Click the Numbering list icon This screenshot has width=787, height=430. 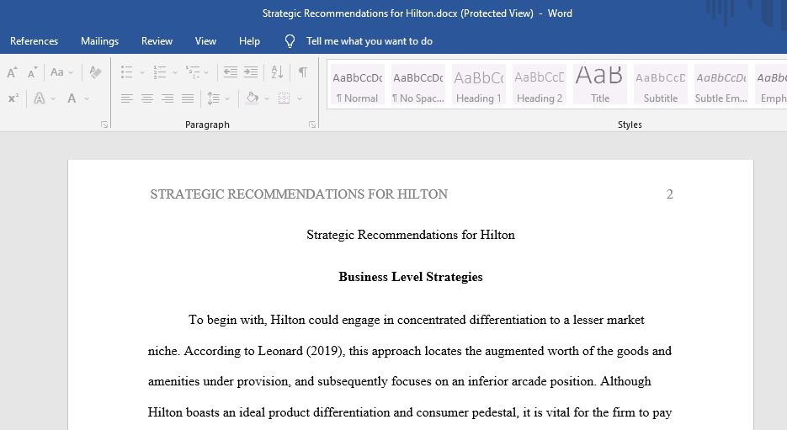[x=160, y=72]
